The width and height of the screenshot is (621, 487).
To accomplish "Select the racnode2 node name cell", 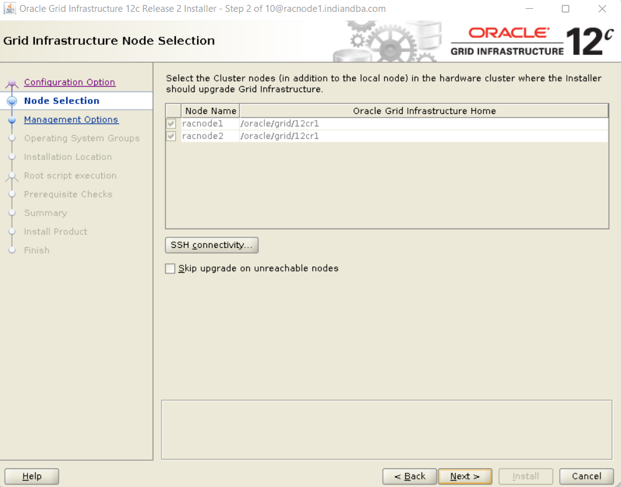I will click(x=210, y=136).
